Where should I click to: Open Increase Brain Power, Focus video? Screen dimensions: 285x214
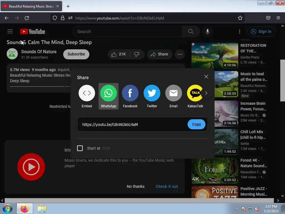(x=253, y=106)
